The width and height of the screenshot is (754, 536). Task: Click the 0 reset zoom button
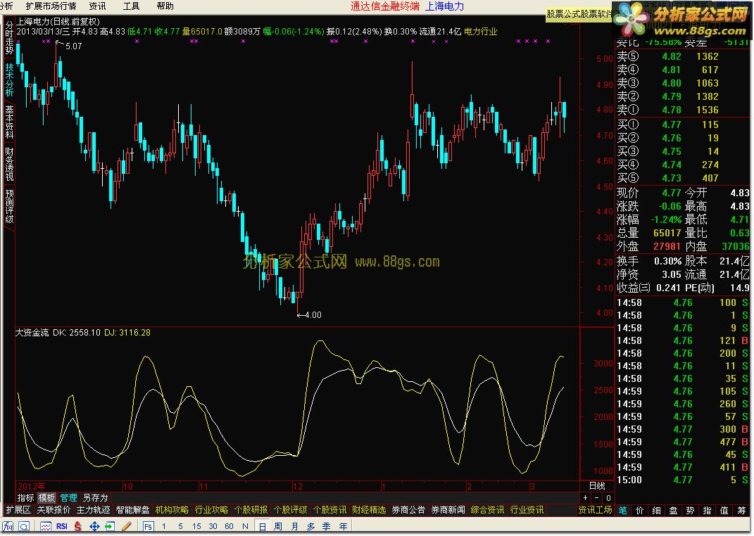tap(608, 498)
